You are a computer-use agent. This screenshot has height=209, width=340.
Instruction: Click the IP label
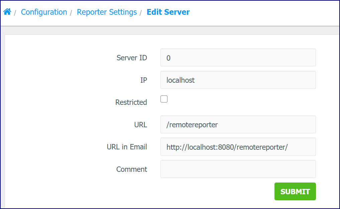(x=143, y=80)
